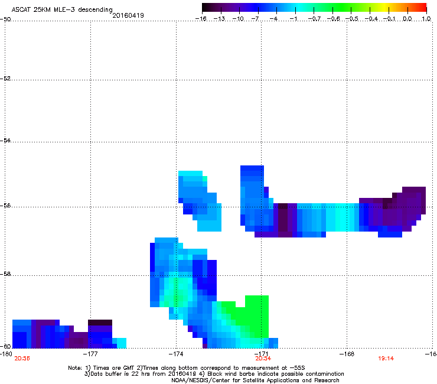Image resolution: width=437 pixels, height=384 pixels.
Task: Click the '-58' latitude axis label
Action: 5,274
